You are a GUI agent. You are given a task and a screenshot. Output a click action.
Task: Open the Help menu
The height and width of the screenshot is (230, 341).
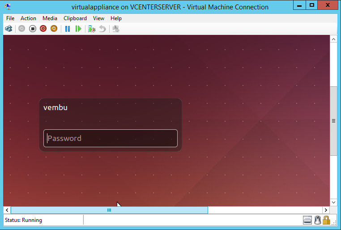116,18
